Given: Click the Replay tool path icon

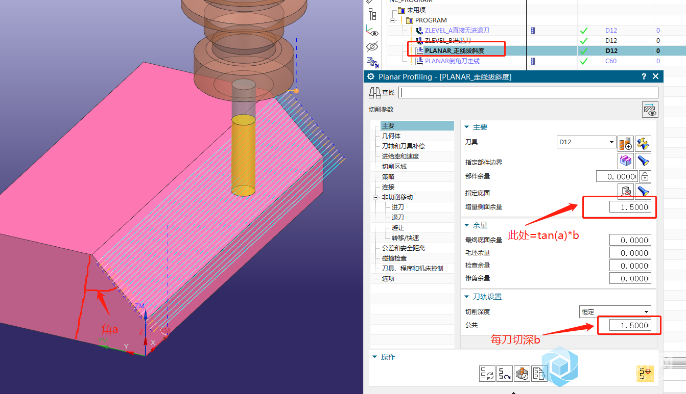Looking at the screenshot, I should pyautogui.click(x=505, y=374).
